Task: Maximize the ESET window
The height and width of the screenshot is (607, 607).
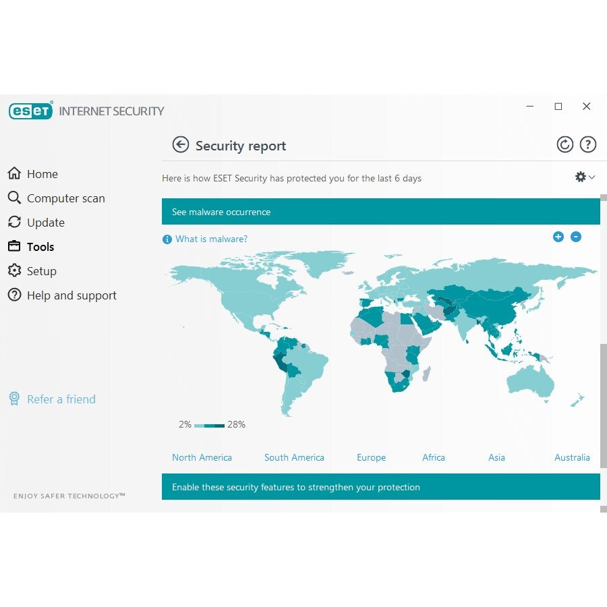Action: pos(558,106)
